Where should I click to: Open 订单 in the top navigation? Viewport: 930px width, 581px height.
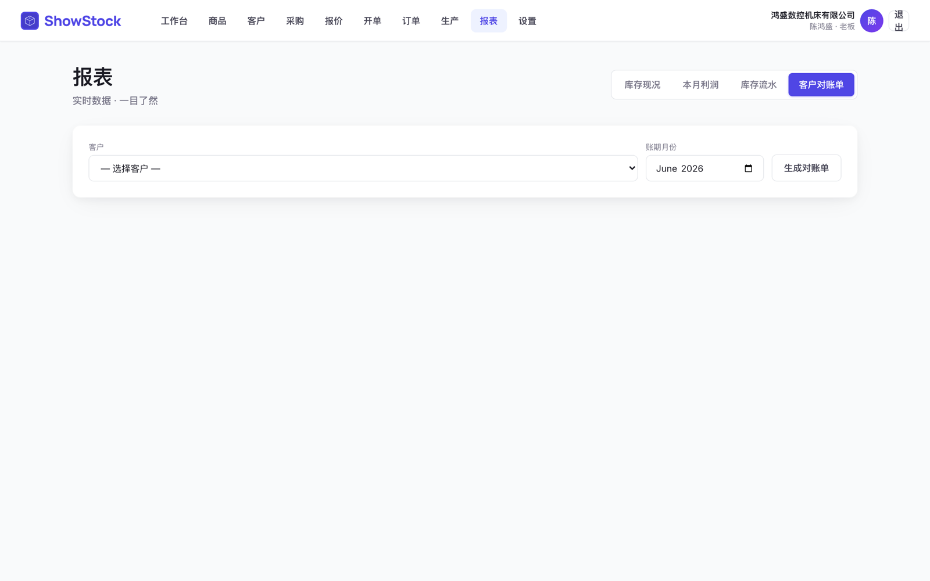click(411, 21)
